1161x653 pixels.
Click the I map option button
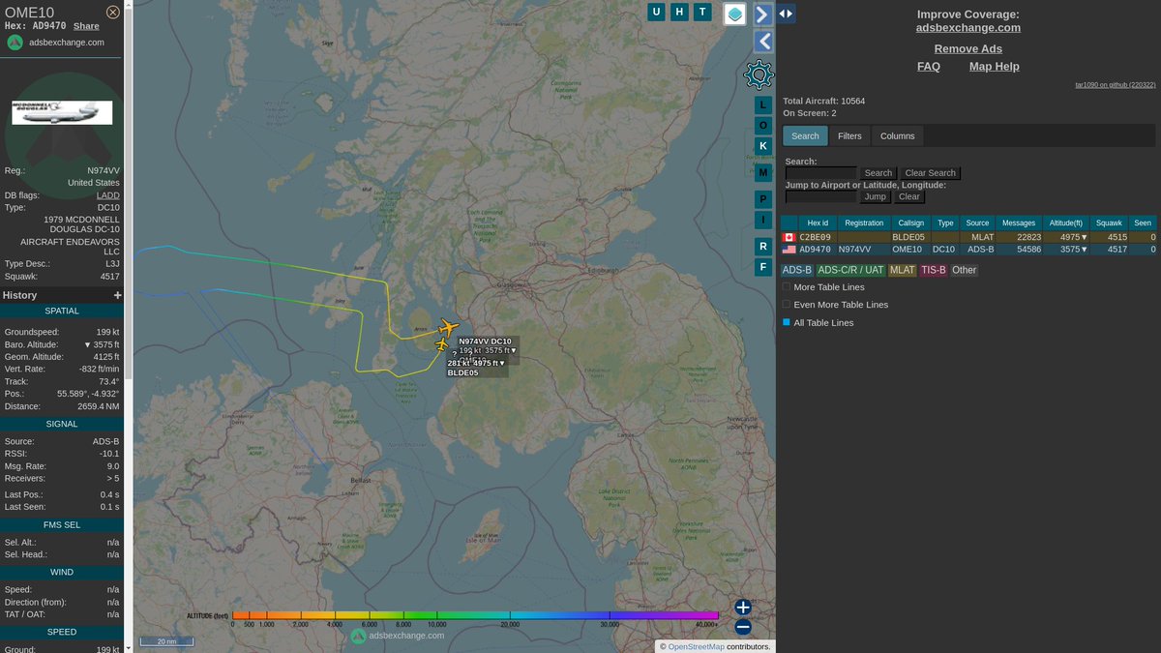[x=763, y=221]
